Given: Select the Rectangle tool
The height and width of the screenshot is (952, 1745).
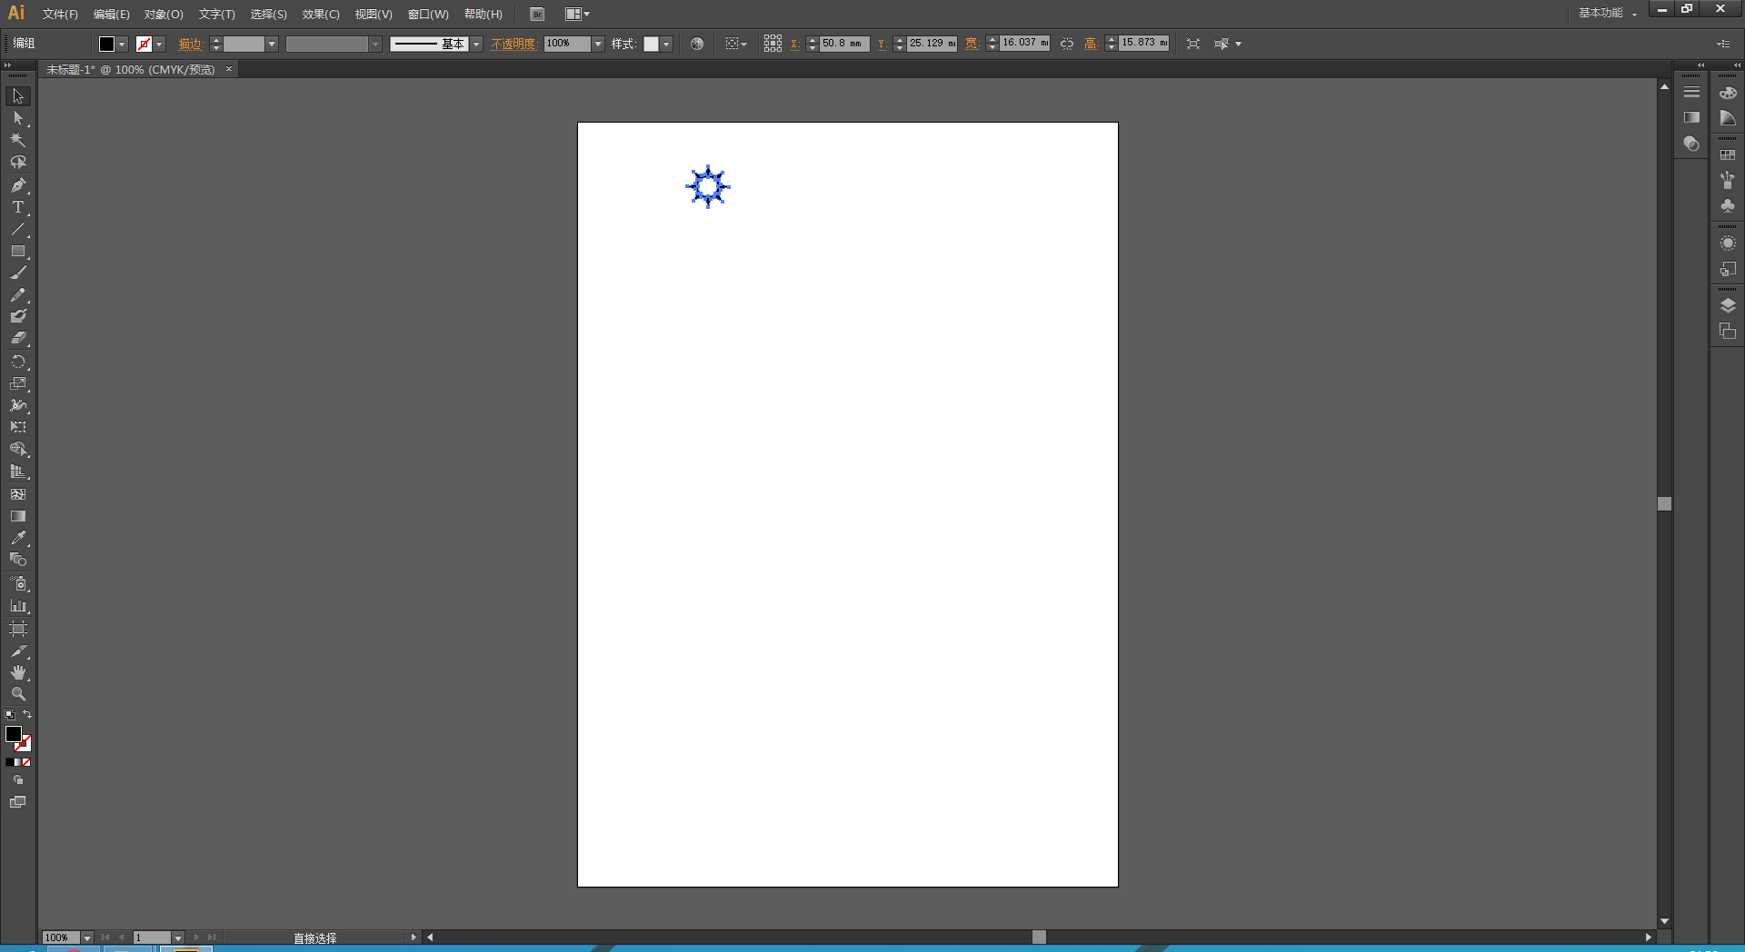Looking at the screenshot, I should (x=18, y=251).
